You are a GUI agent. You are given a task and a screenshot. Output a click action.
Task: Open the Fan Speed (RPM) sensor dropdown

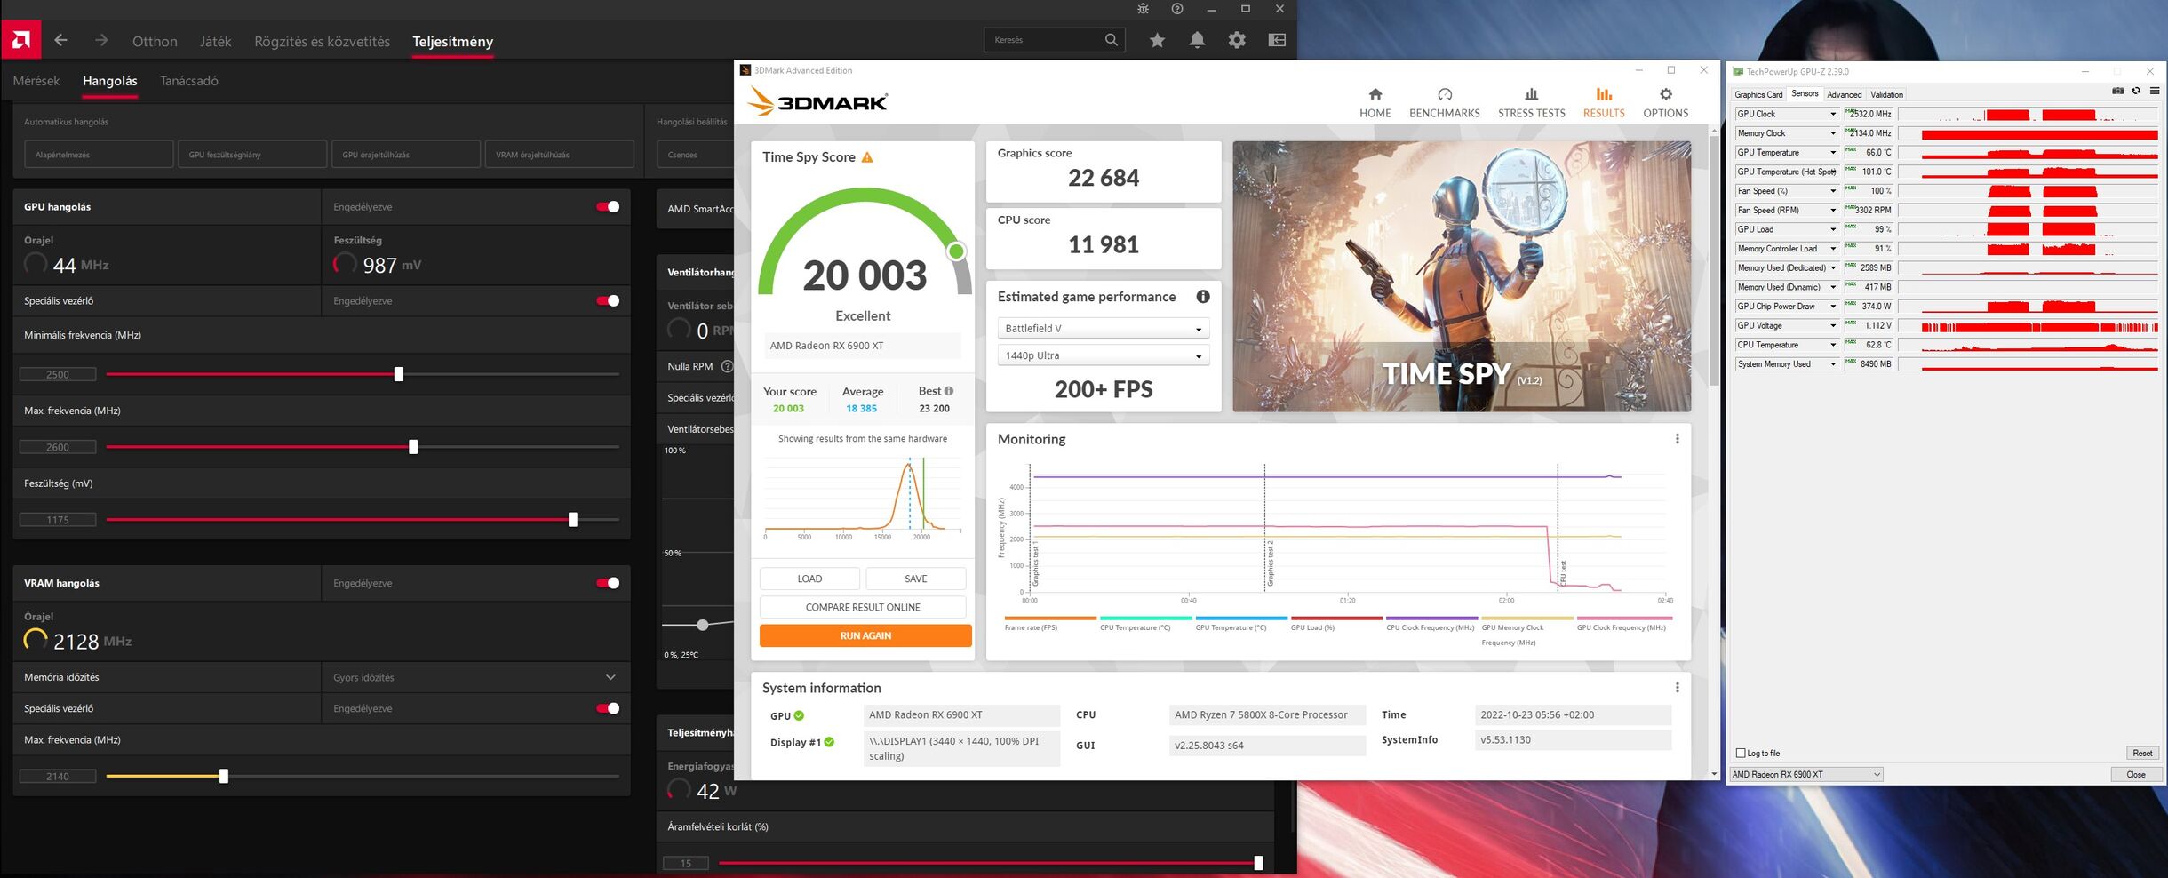(x=1832, y=211)
